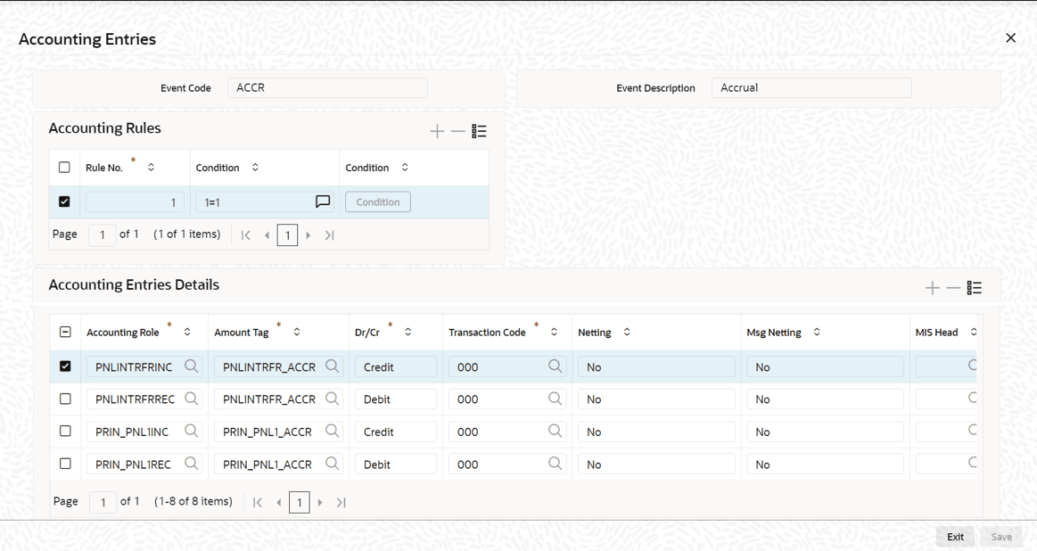This screenshot has height=551, width=1037.
Task: Lookup Transaction Code in PNLINTRFRREC row
Action: tap(555, 399)
